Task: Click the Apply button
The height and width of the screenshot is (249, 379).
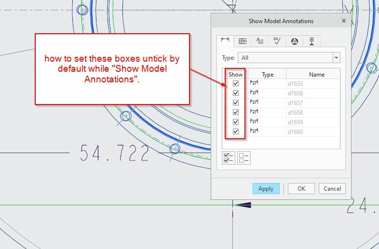Action: (266, 189)
